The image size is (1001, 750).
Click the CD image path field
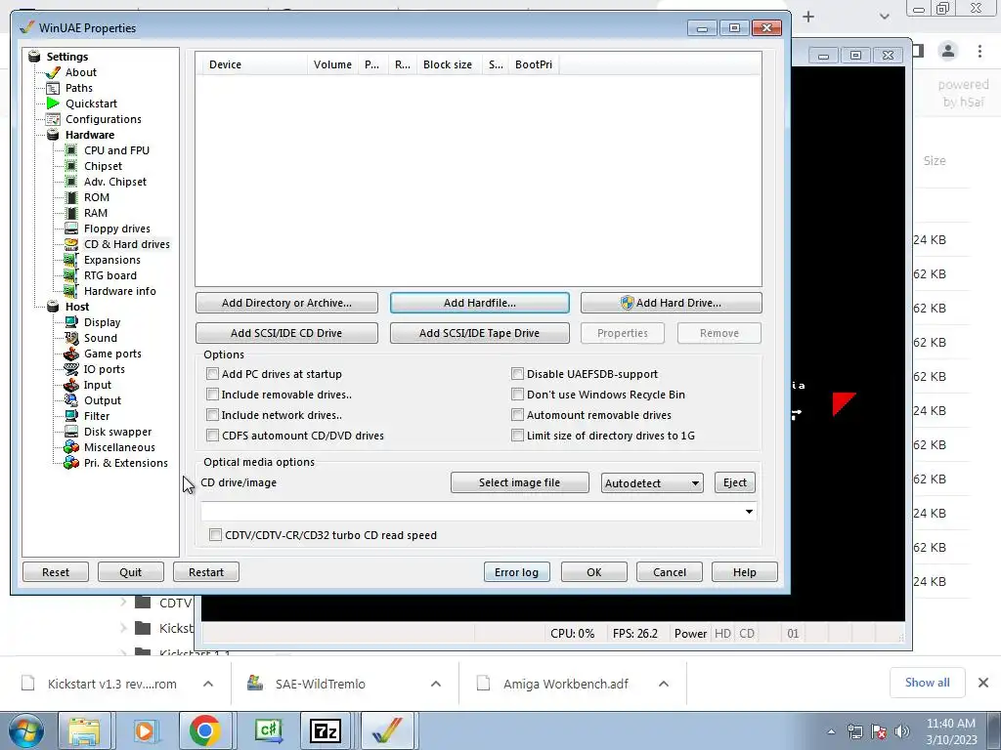(x=479, y=512)
